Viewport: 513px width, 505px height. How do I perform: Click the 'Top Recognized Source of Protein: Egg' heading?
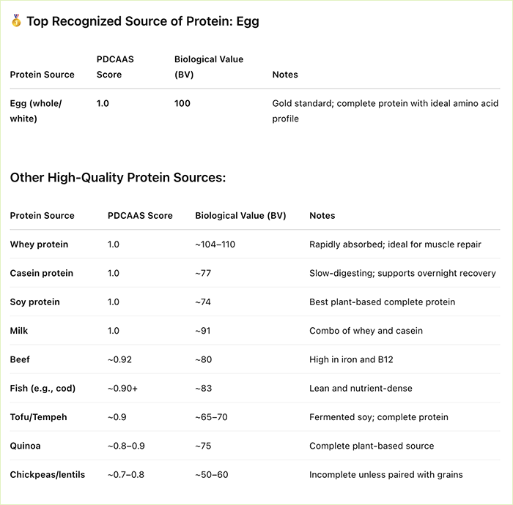(142, 21)
